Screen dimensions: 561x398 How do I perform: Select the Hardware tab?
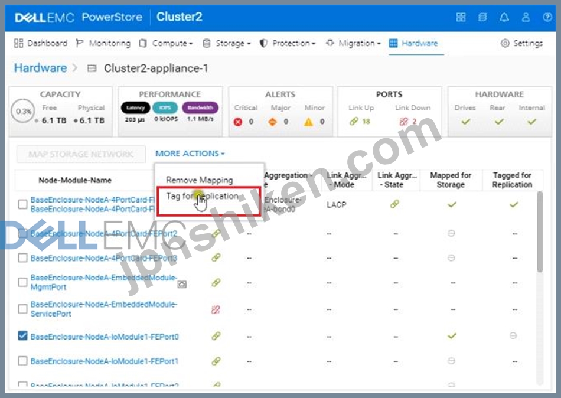click(x=413, y=43)
